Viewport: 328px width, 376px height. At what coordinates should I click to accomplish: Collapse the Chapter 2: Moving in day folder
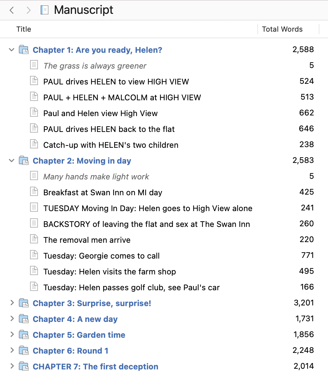click(12, 161)
